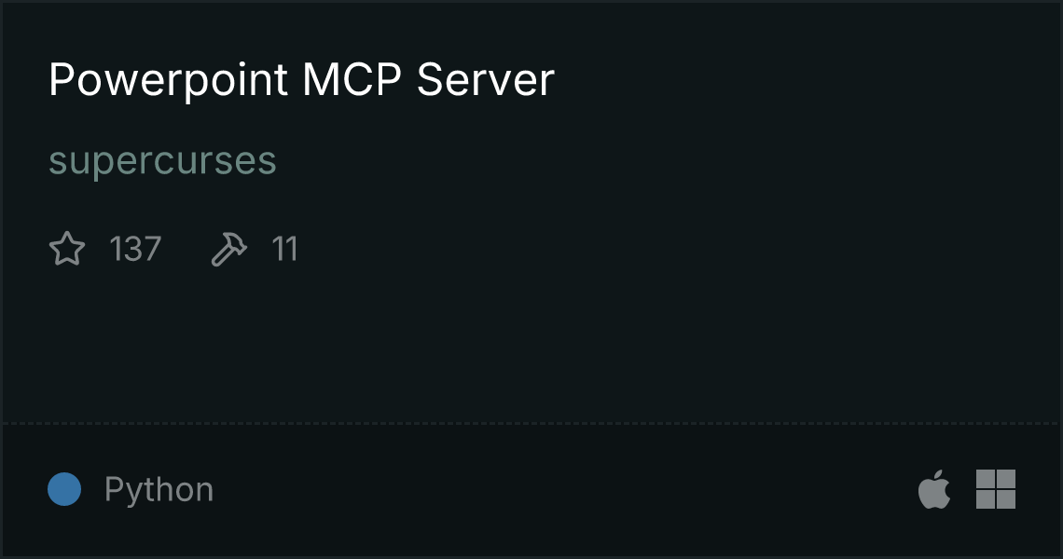Click the word Server in the title
This screenshot has height=559, width=1063.
(486, 80)
